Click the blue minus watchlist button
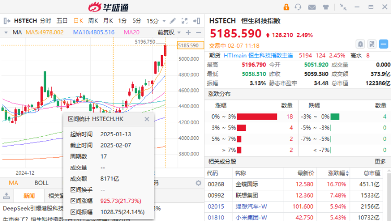 click(384, 44)
